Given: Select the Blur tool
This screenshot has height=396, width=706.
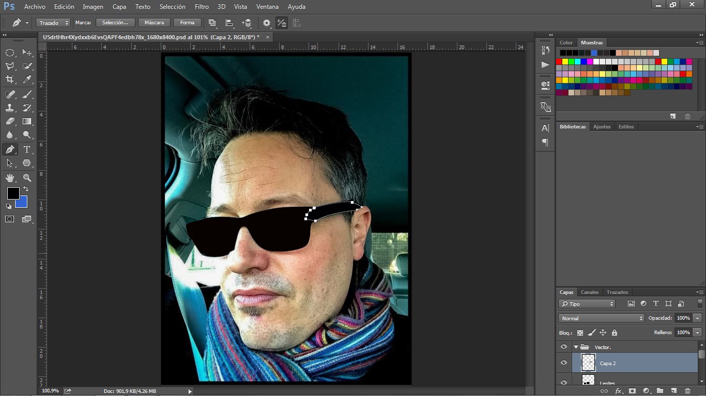Looking at the screenshot, I should (x=10, y=135).
